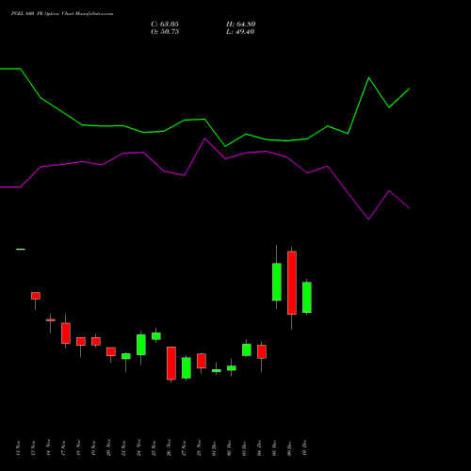Click the close value C: 63.05
This screenshot has width=471, height=471.
point(165,24)
